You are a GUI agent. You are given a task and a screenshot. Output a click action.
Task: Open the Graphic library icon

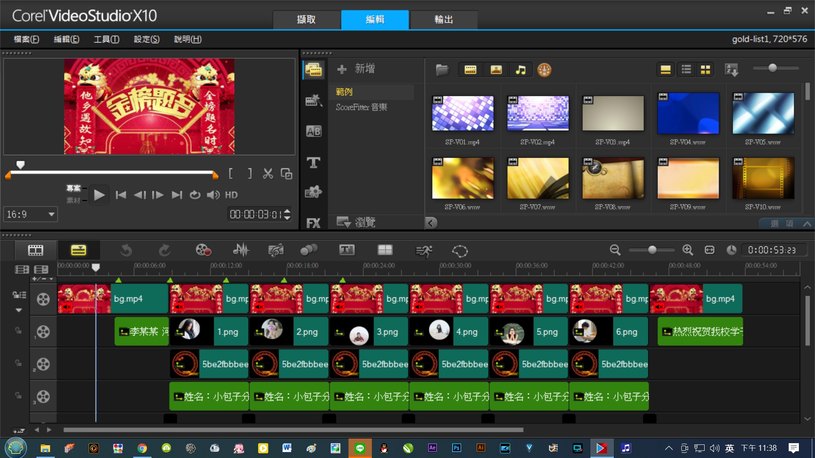coord(314,192)
